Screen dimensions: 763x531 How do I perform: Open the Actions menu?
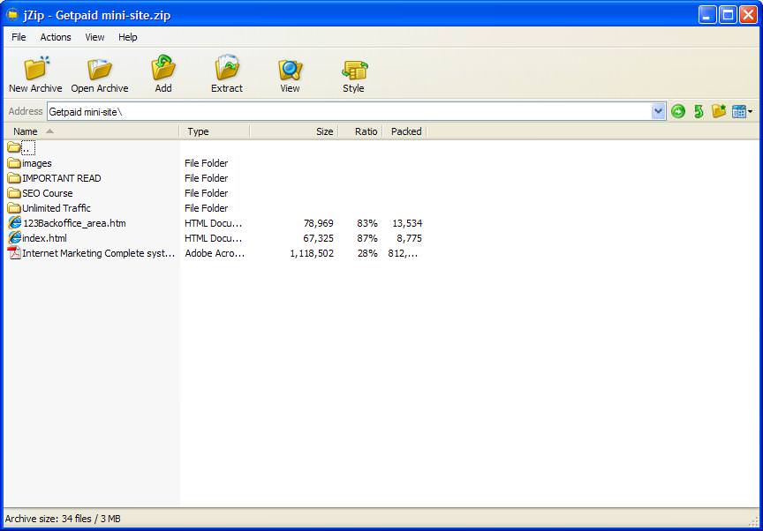[56, 37]
